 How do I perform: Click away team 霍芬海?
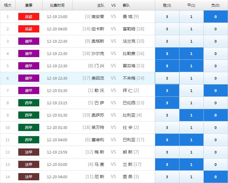tap(129, 66)
